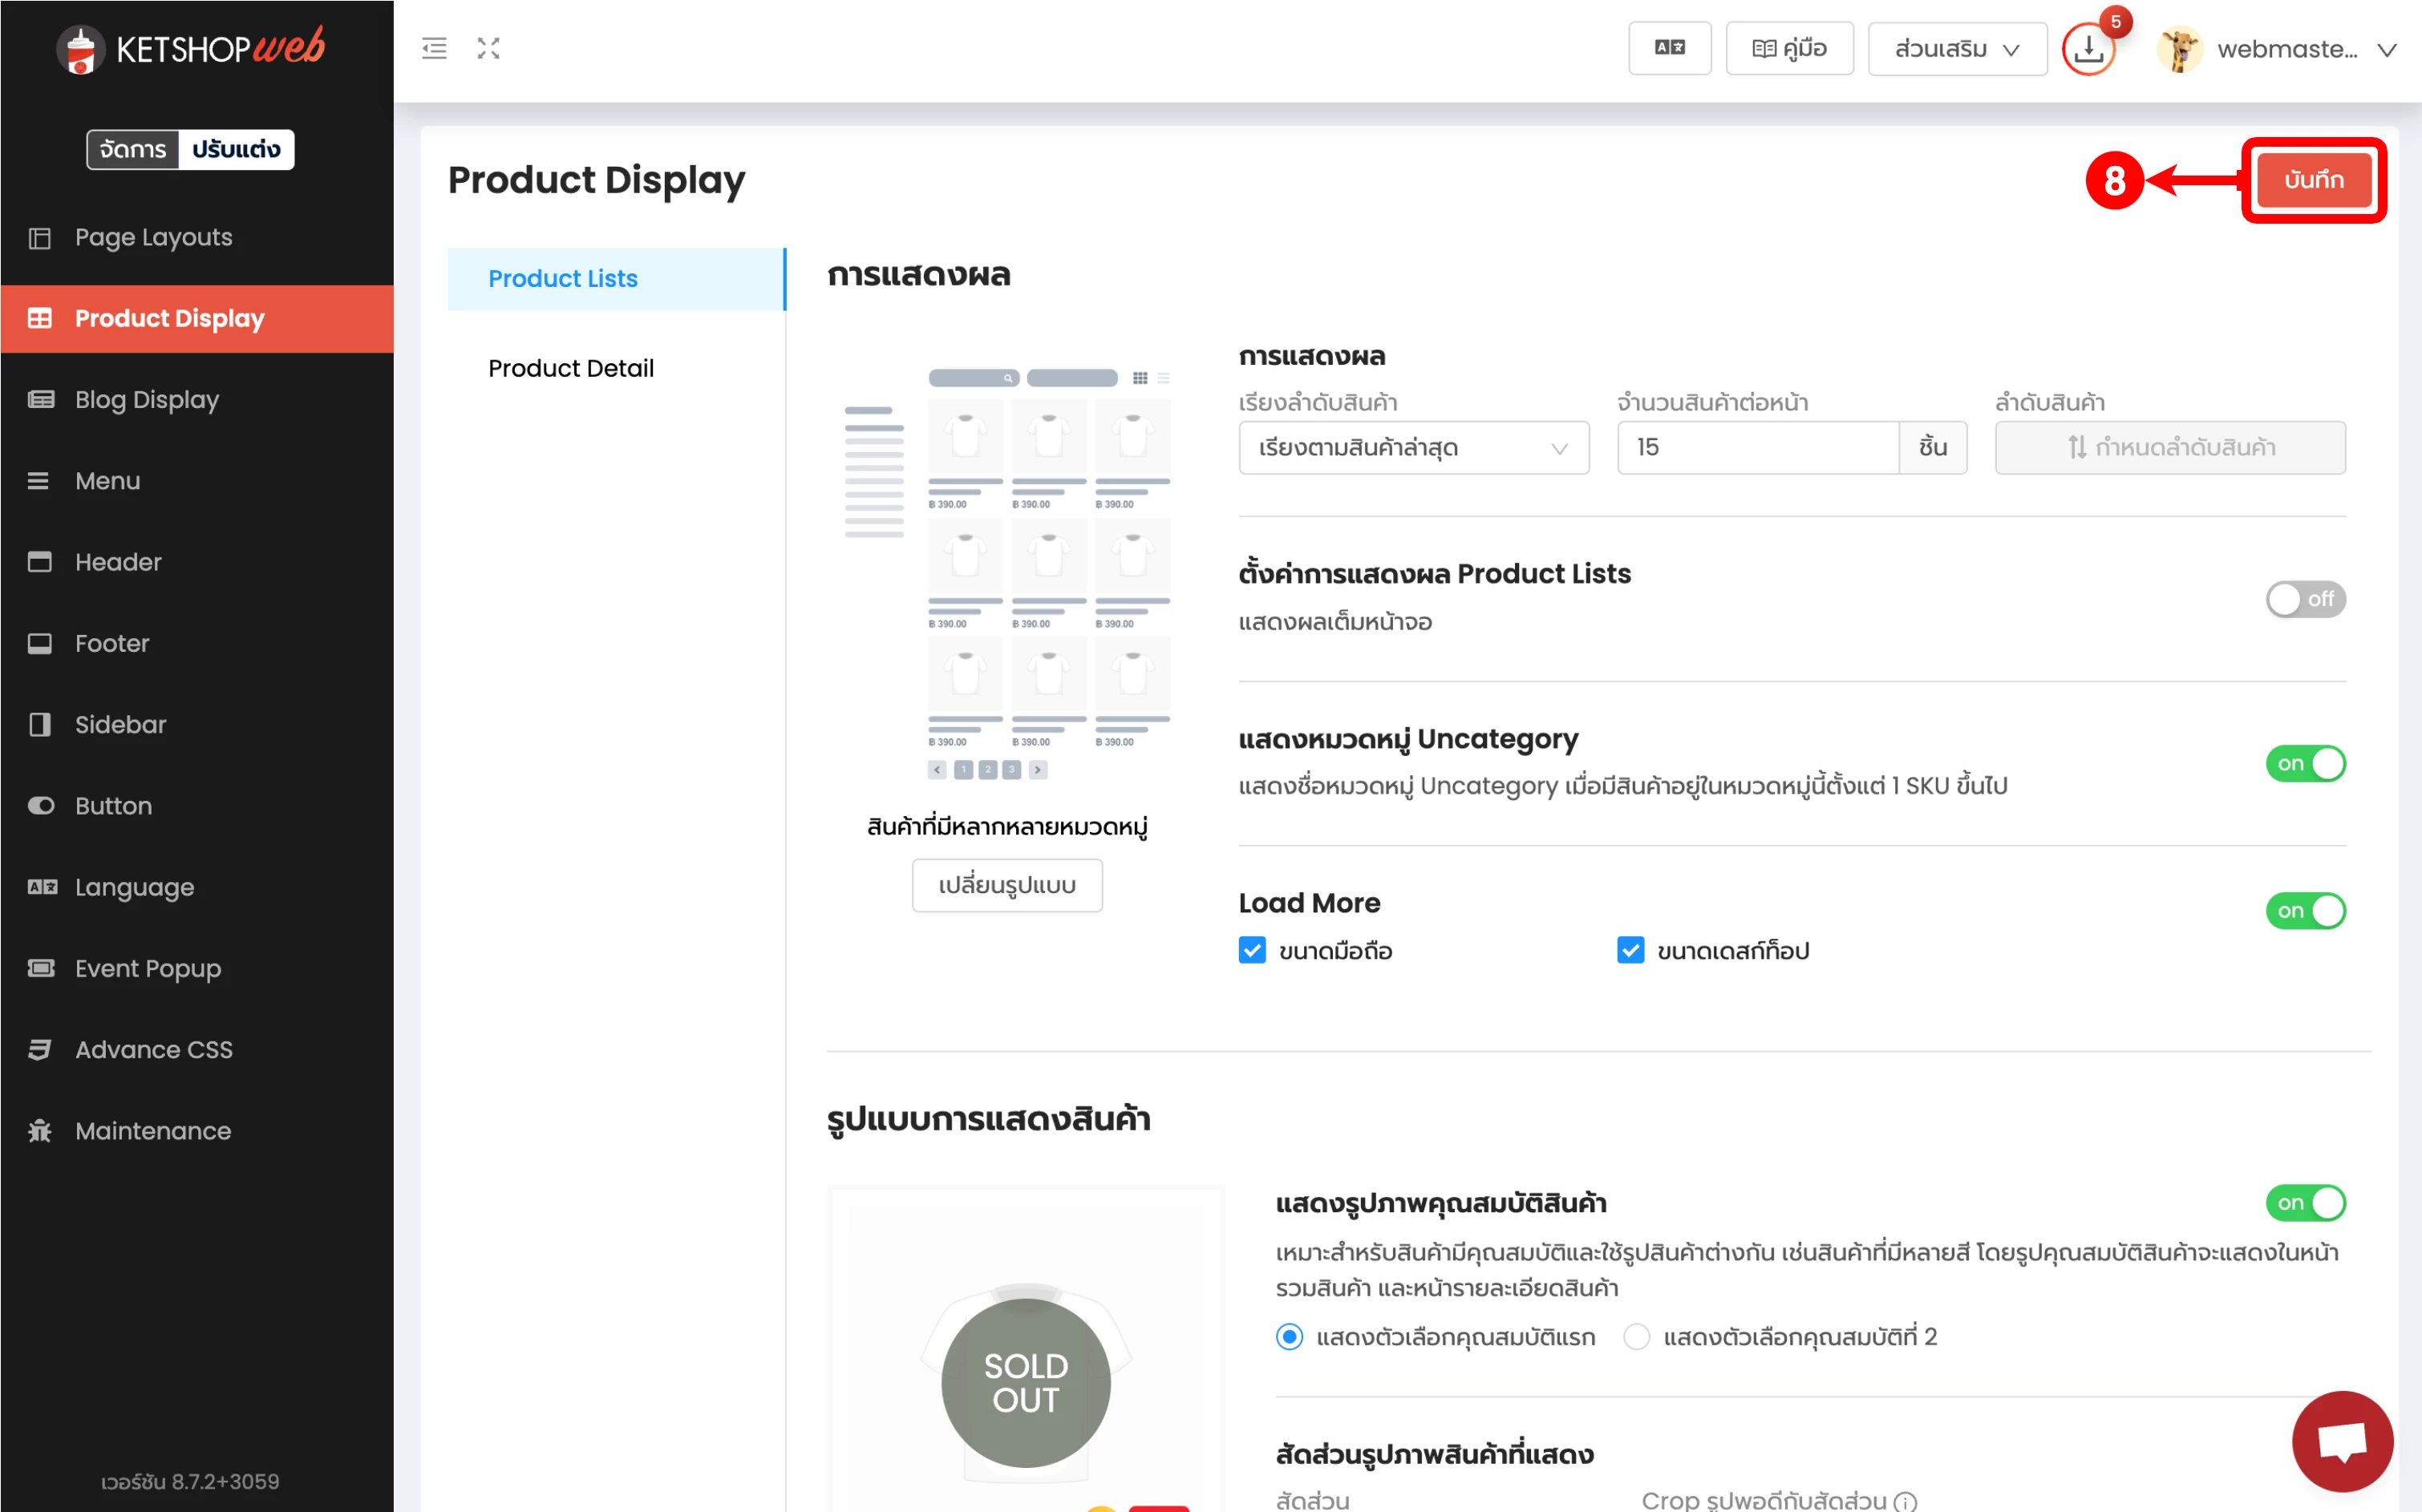This screenshot has height=1512, width=2422.
Task: Click the red บันทึก save button
Action: pos(2312,180)
